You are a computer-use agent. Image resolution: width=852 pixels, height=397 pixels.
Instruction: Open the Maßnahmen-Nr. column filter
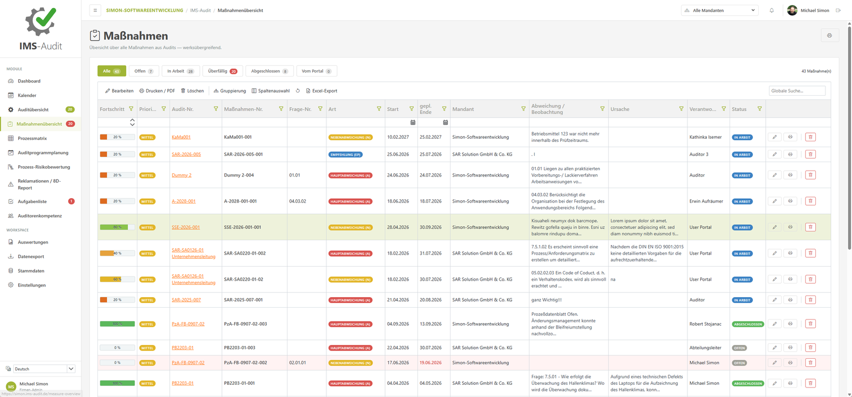(281, 109)
